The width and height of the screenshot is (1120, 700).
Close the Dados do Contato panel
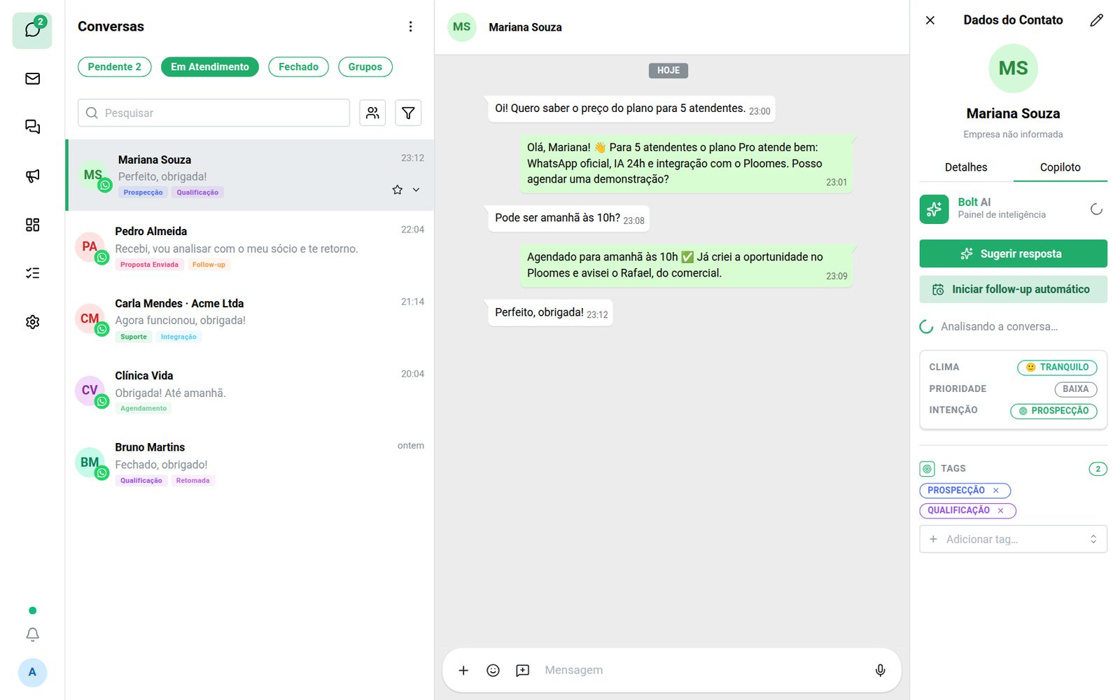click(x=930, y=20)
